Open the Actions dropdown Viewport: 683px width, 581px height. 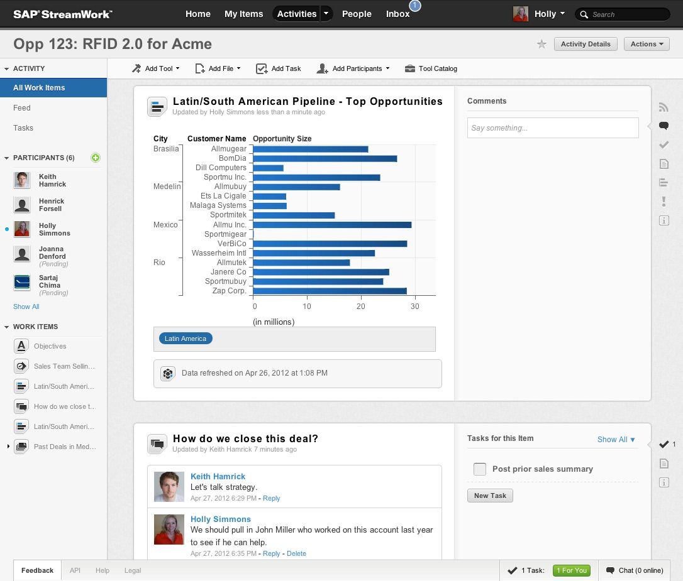pyautogui.click(x=647, y=44)
